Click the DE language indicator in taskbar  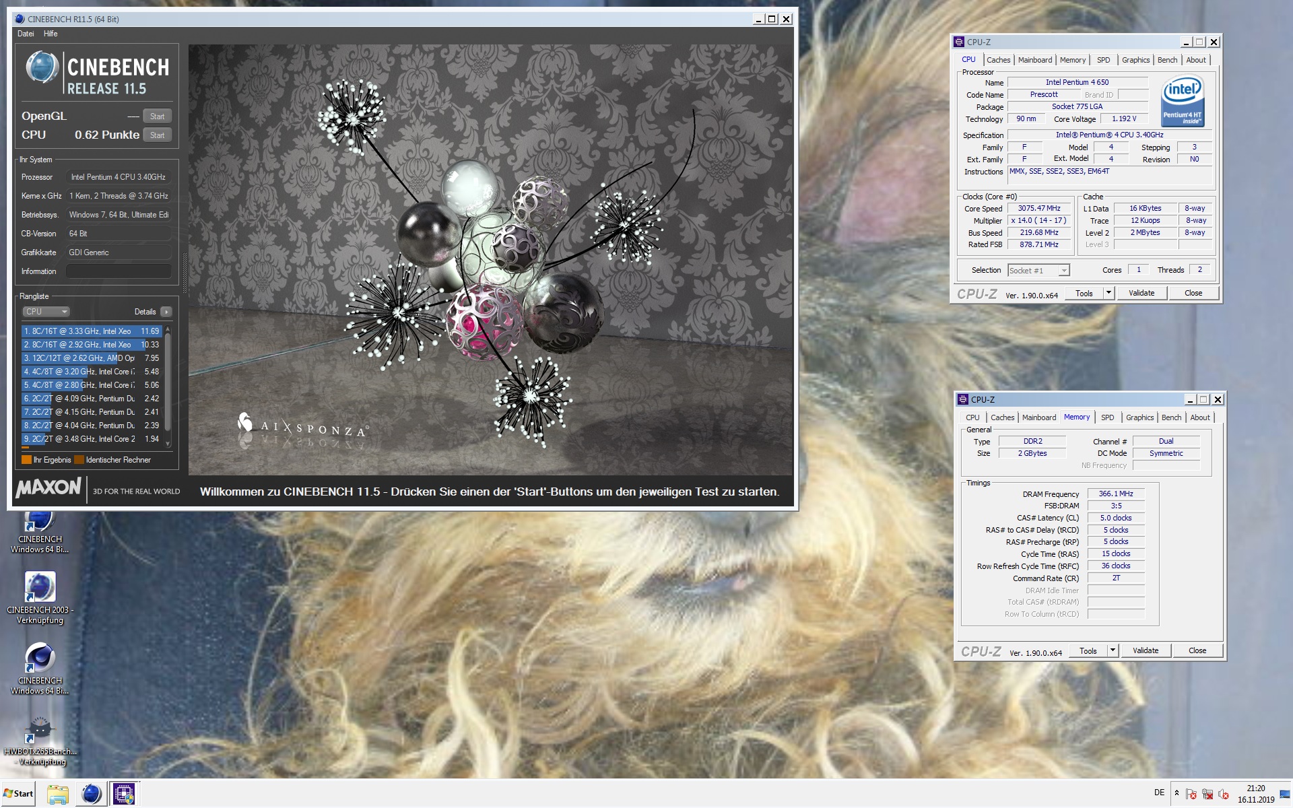pyautogui.click(x=1159, y=793)
